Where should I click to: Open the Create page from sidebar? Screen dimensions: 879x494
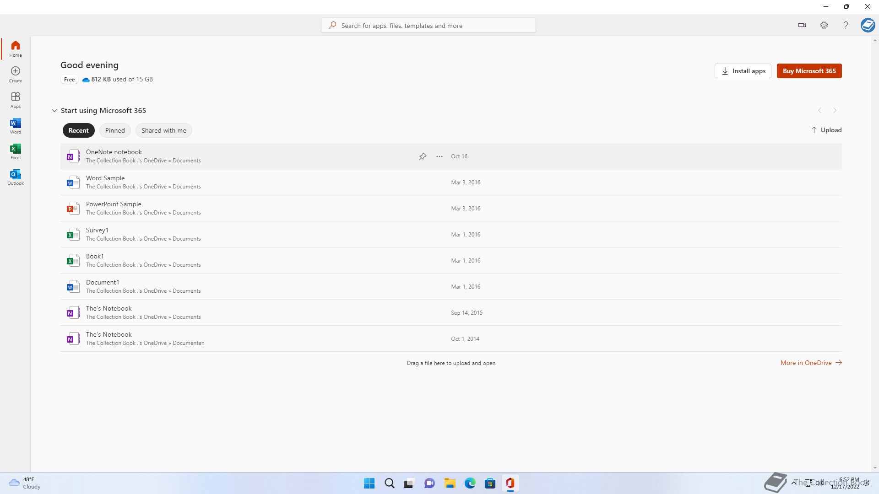click(16, 74)
